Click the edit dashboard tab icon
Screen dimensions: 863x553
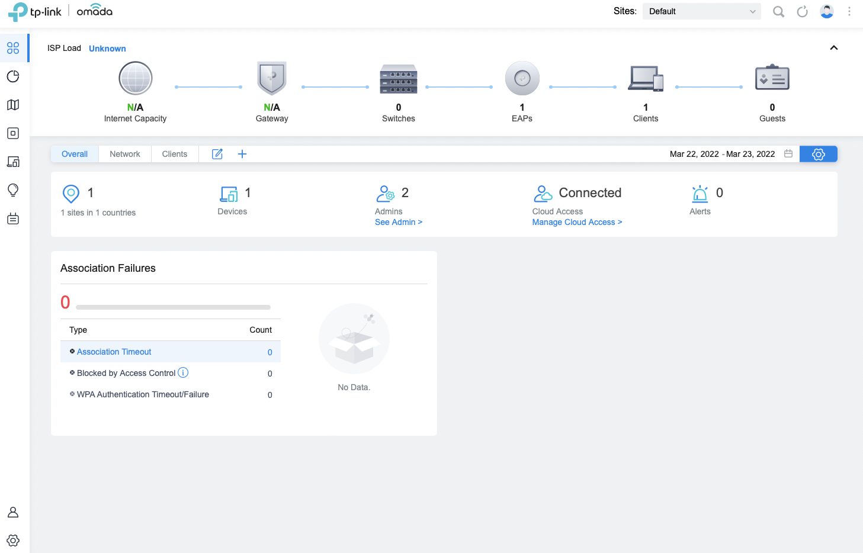click(217, 154)
